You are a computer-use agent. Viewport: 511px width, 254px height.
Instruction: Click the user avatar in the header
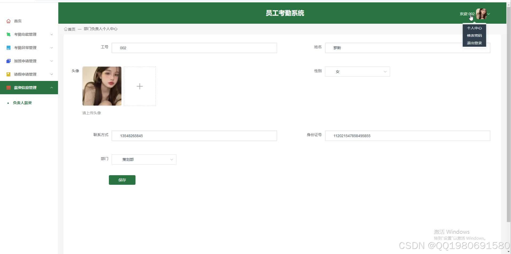pyautogui.click(x=482, y=14)
